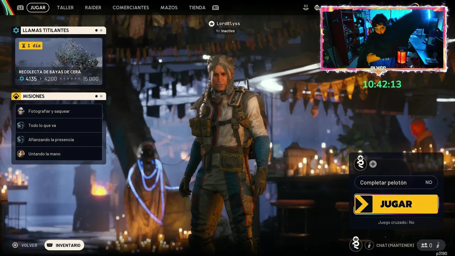This screenshot has width=455, height=256.
Task: Switch to the TALLER tab
Action: coord(65,7)
